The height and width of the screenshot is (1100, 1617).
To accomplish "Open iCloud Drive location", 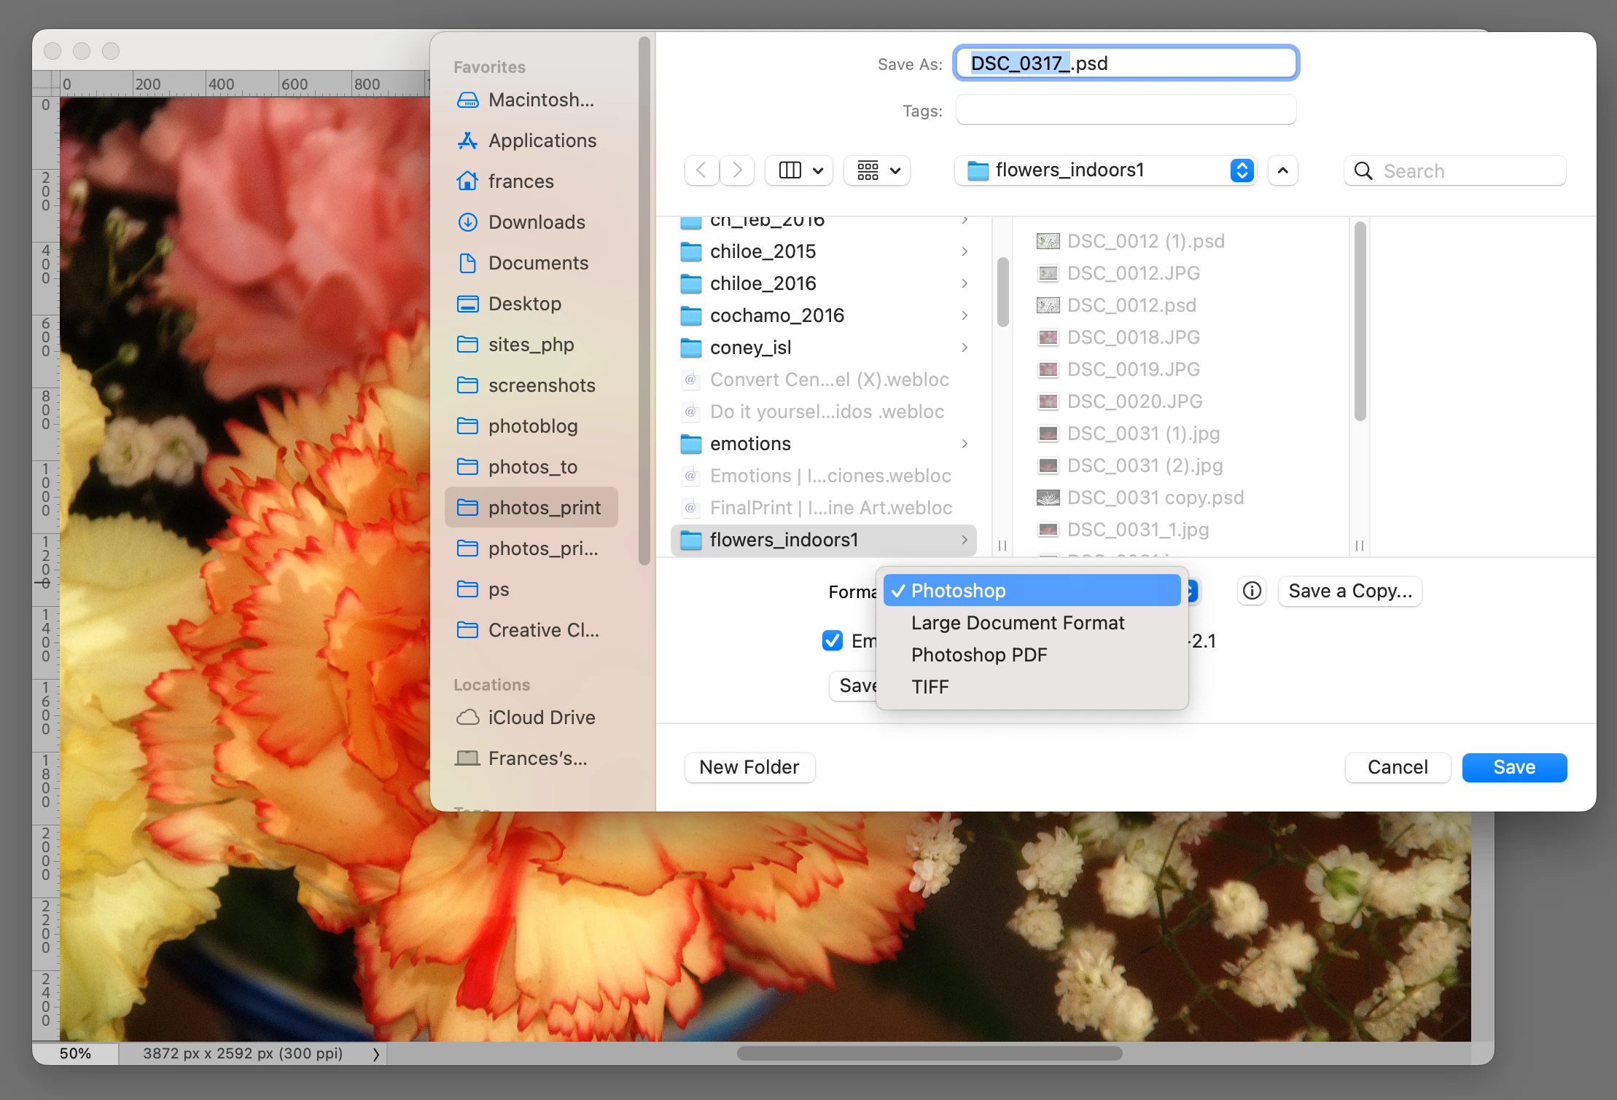I will click(x=541, y=718).
